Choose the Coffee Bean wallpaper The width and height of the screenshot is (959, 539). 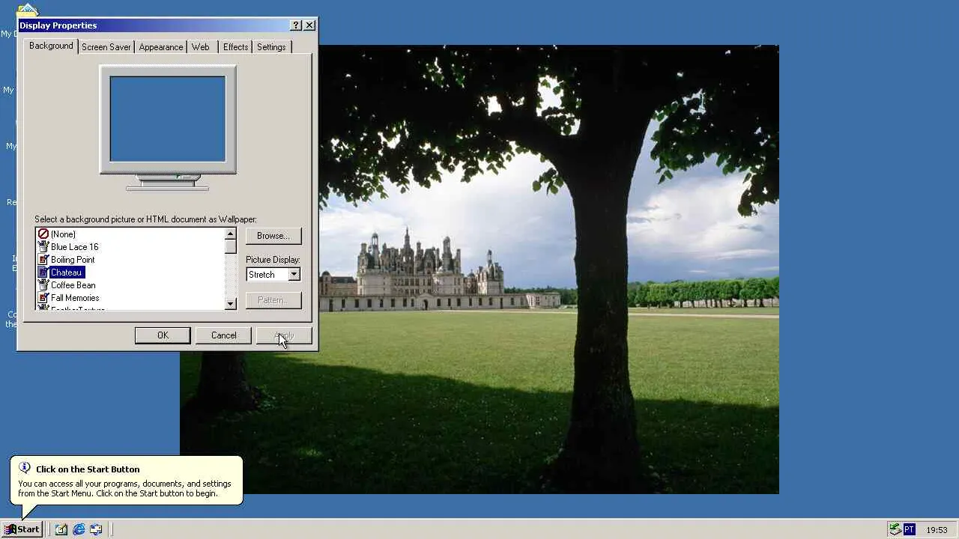coord(73,285)
